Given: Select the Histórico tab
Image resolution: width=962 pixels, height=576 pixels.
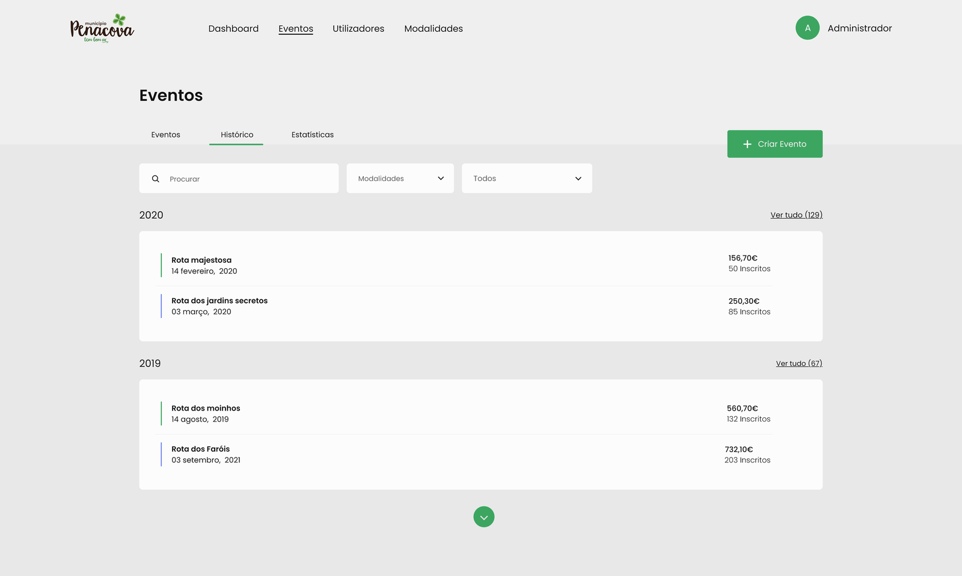Looking at the screenshot, I should (237, 135).
